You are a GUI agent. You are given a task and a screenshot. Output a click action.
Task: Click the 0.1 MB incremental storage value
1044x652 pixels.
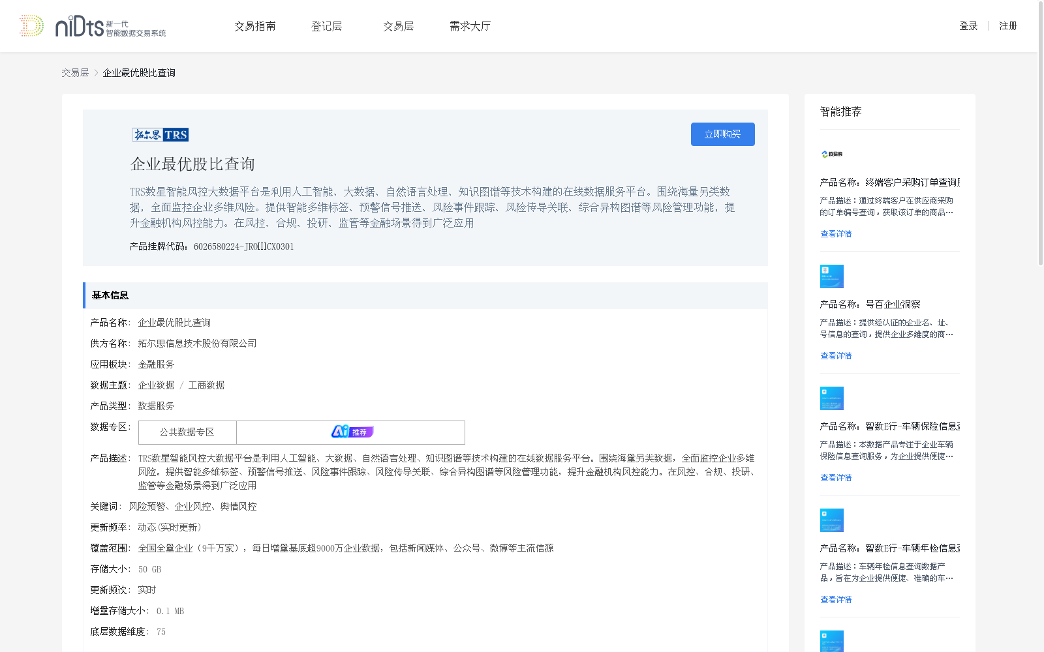(170, 611)
